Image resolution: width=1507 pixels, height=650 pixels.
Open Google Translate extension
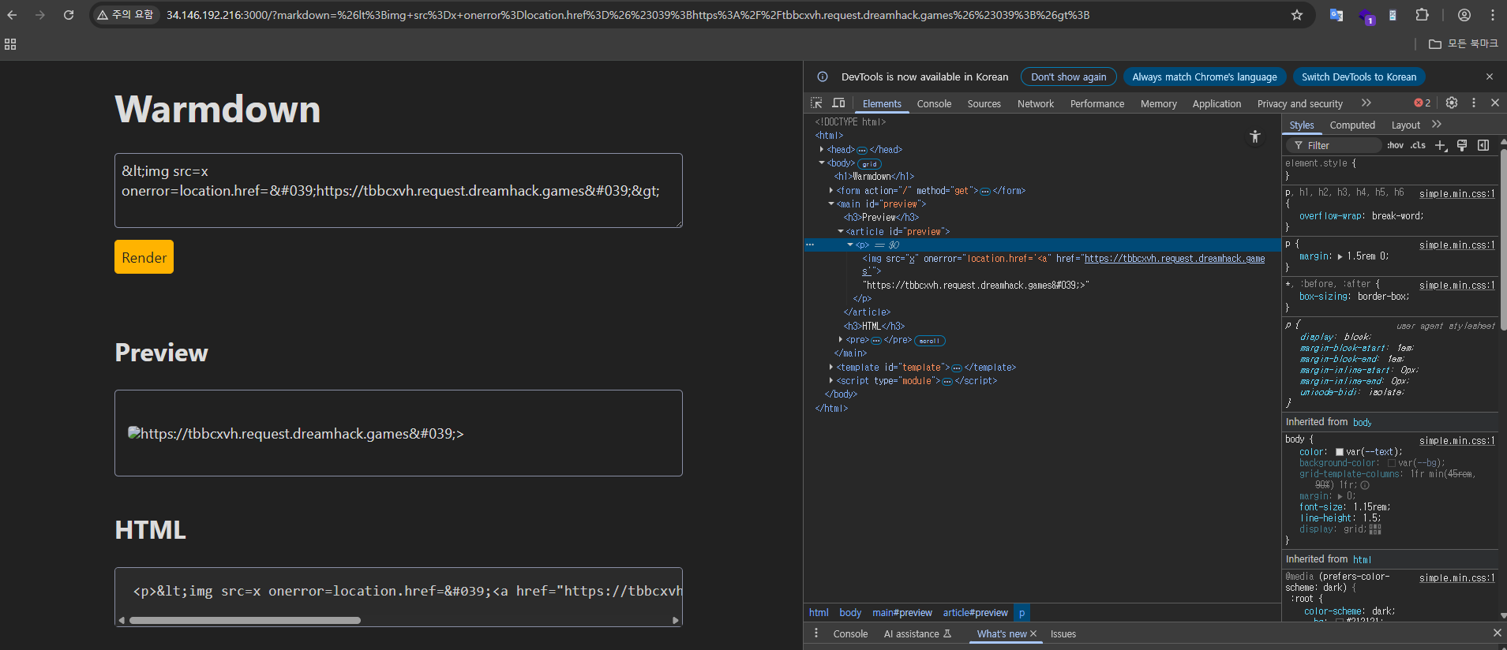click(1336, 15)
